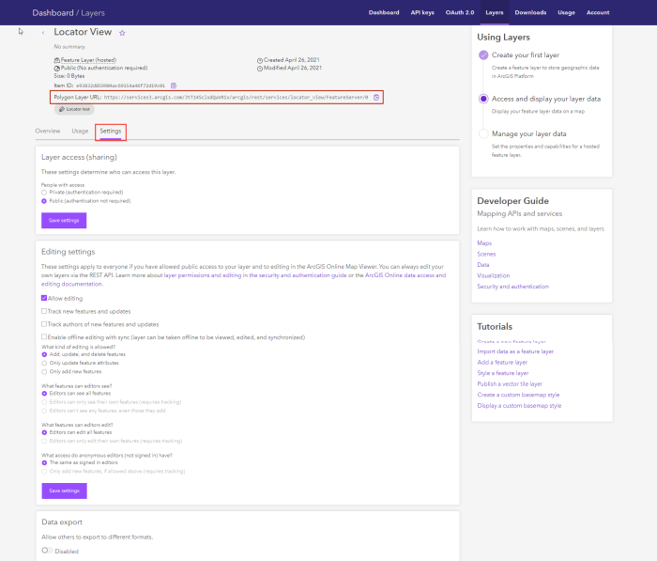Viewport: 657px width, 561px height.
Task: Choose Only update feature attributes option
Action: 44,363
